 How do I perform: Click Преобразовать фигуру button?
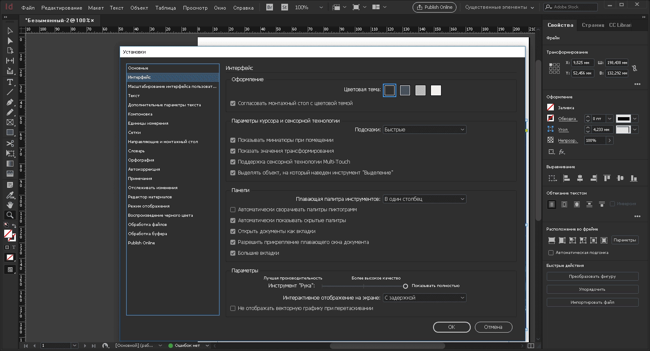592,277
